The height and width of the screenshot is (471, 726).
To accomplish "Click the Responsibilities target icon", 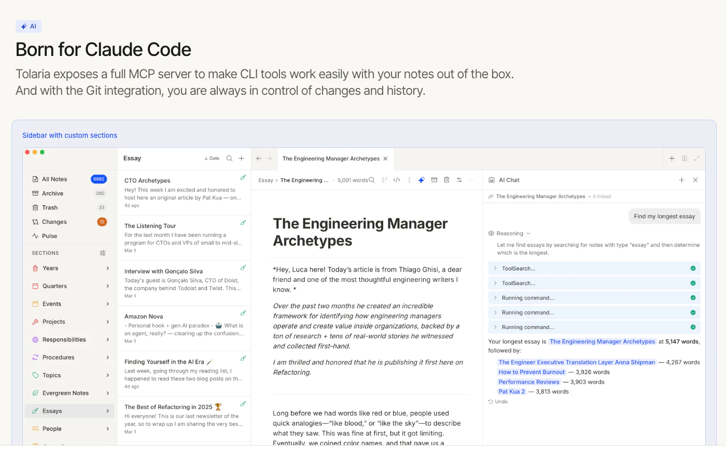I will coord(35,340).
